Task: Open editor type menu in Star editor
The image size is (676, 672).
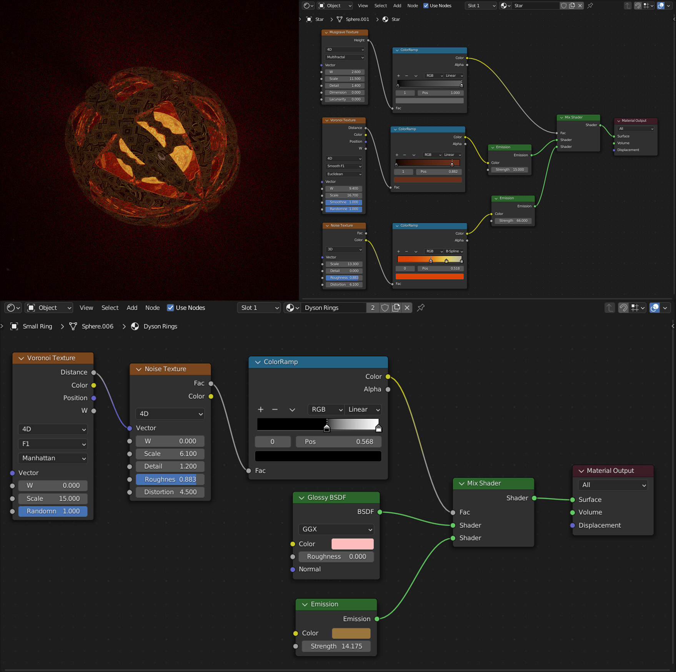Action: click(x=308, y=5)
